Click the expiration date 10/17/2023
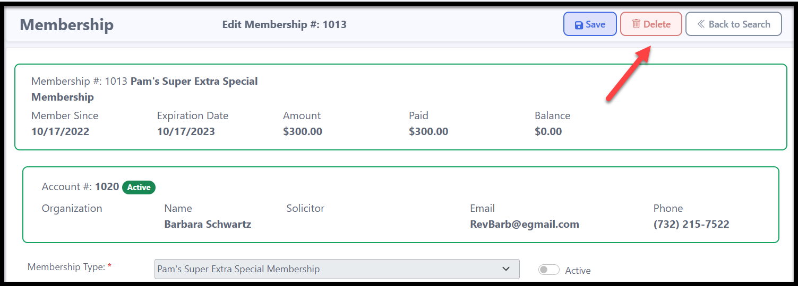This screenshot has width=798, height=286. tap(186, 131)
